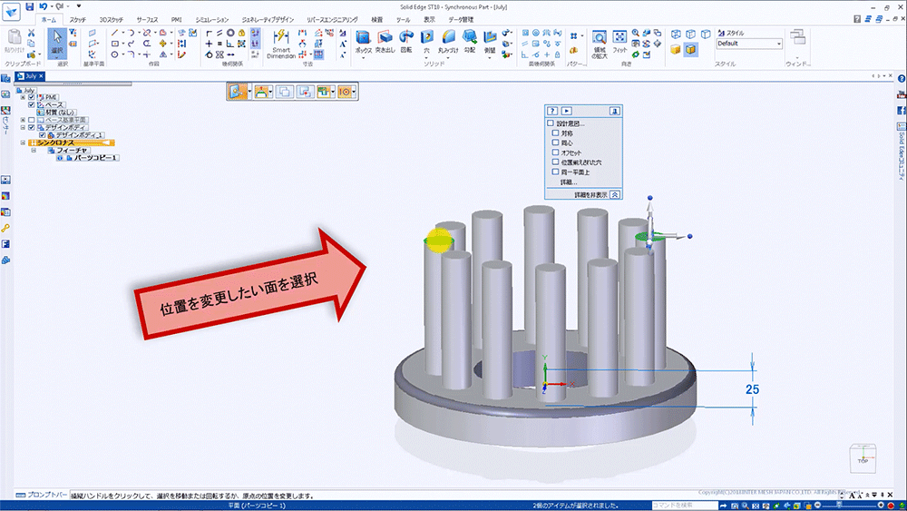Enable the 対称 checkbox
This screenshot has height=511, width=907.
point(555,133)
